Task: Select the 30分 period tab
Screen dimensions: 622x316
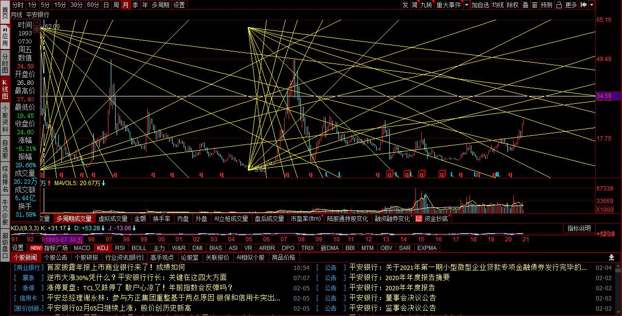Action: pyautogui.click(x=76, y=5)
